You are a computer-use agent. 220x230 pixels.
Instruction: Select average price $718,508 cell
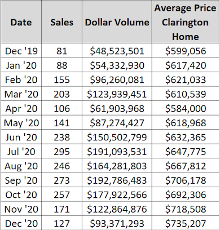coord(186,209)
